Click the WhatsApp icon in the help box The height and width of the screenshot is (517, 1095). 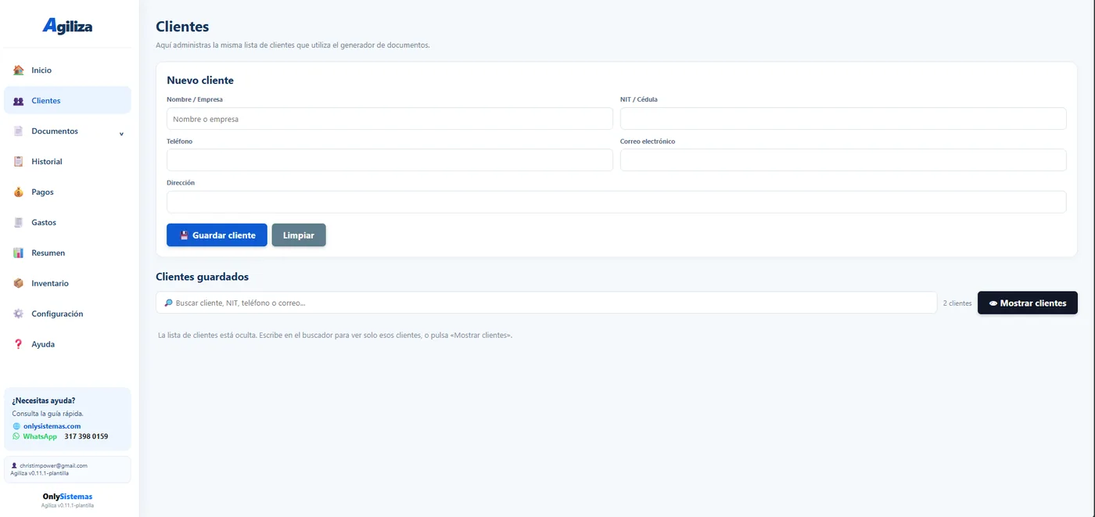pos(16,436)
